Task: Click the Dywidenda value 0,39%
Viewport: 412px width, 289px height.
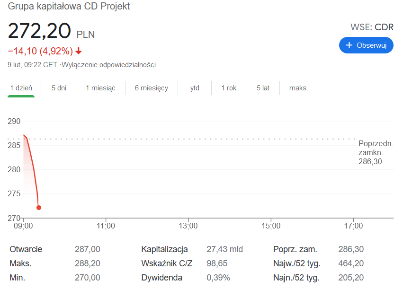Action: coord(218,278)
